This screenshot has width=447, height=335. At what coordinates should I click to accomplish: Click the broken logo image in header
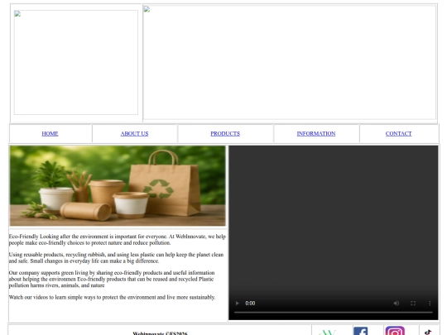click(x=76, y=62)
